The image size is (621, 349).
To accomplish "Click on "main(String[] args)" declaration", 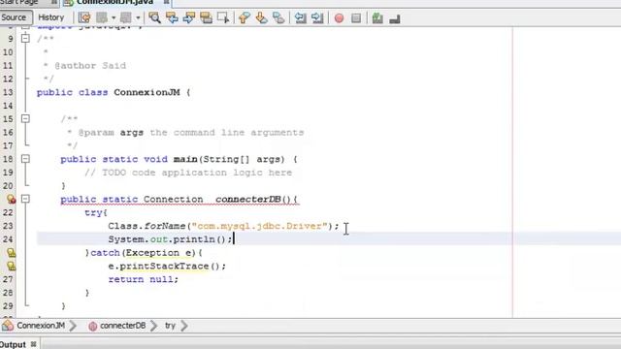I will coord(229,159).
